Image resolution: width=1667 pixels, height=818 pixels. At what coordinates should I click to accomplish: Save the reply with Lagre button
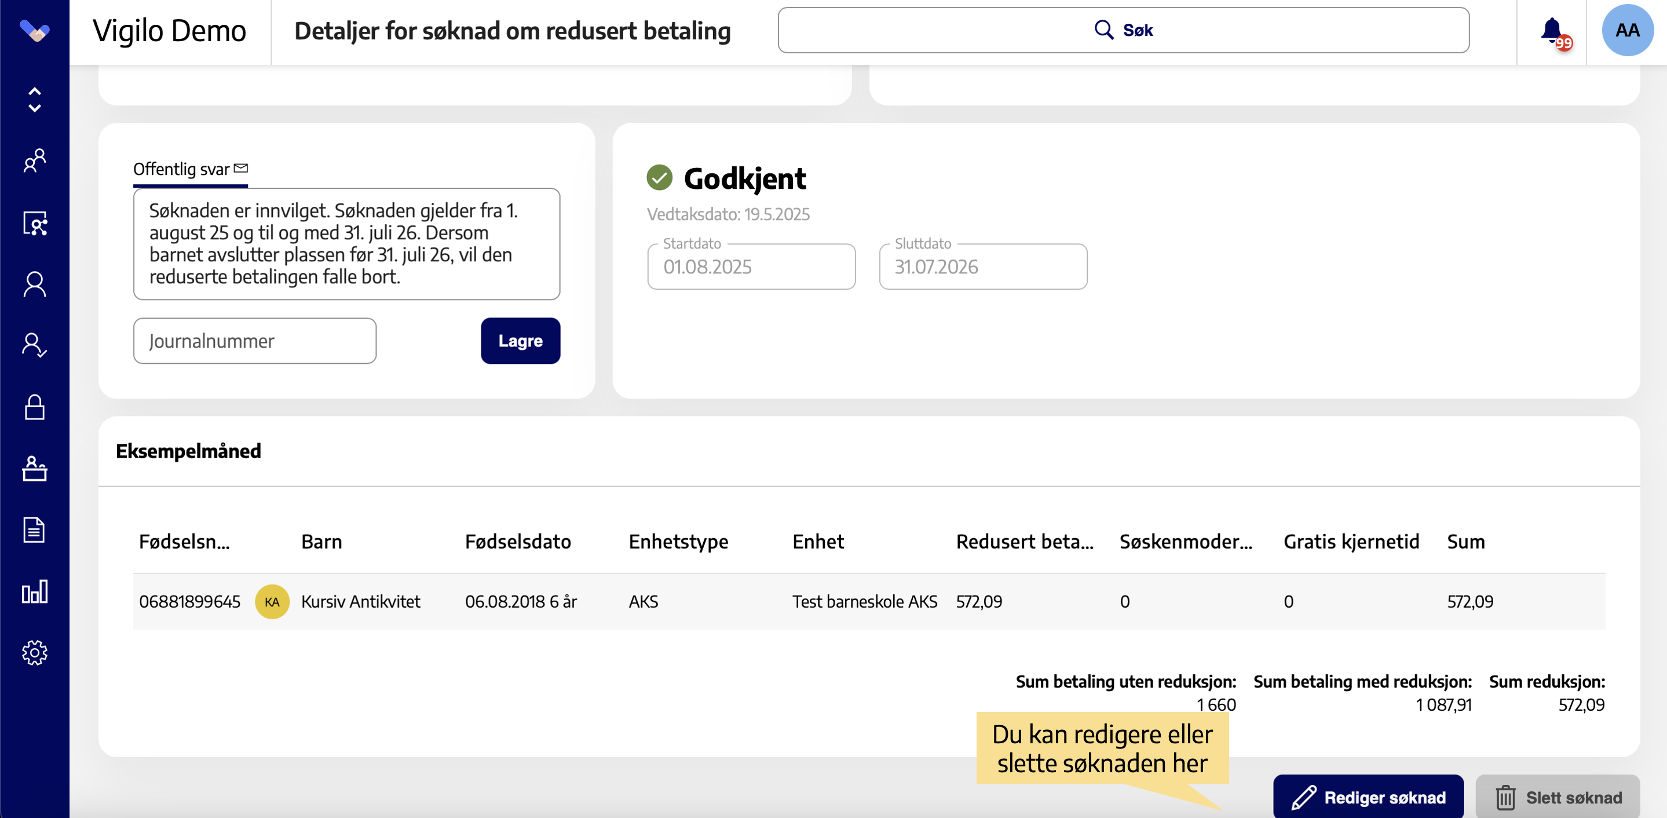tap(520, 341)
